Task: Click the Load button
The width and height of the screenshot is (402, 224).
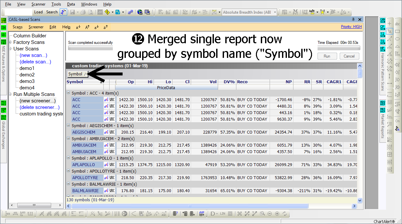Action: (38, 12)
